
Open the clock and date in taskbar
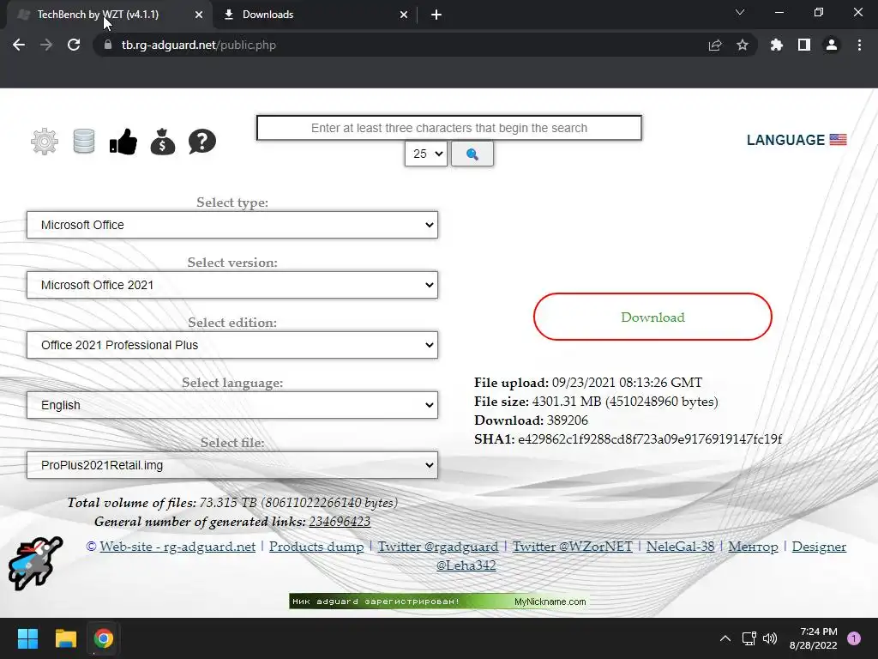coord(814,638)
